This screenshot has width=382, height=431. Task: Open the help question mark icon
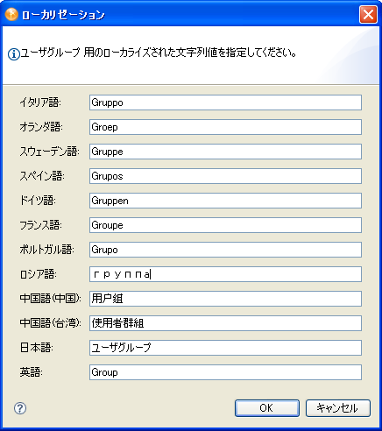coord(20,408)
